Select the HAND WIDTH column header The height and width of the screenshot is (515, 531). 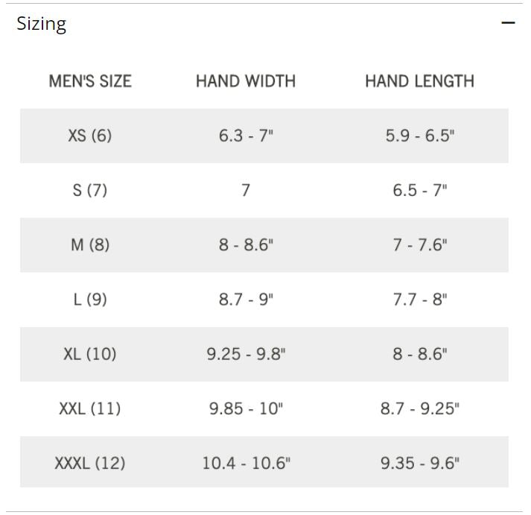click(246, 81)
